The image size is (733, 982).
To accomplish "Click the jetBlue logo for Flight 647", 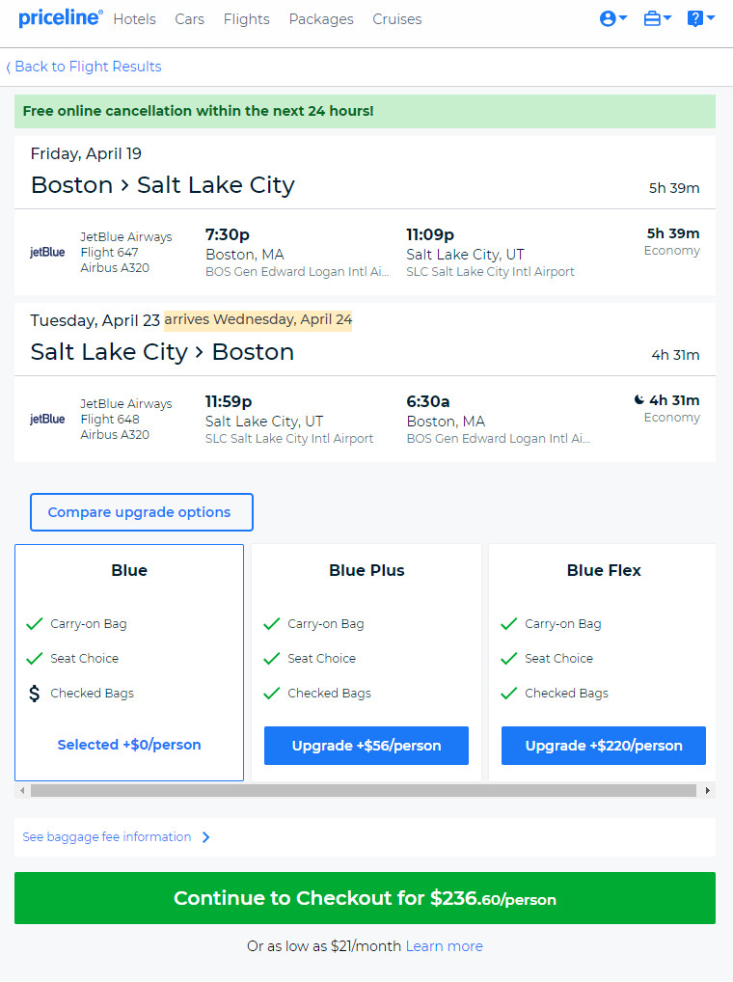I will pos(47,253).
